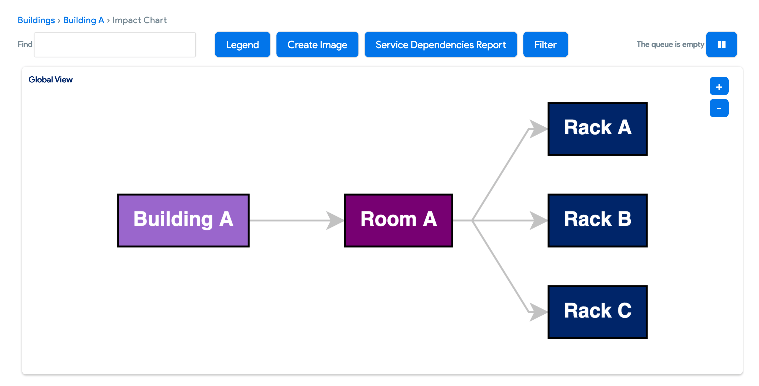Select the Rack A node
The width and height of the screenshot is (759, 386).
coord(597,129)
